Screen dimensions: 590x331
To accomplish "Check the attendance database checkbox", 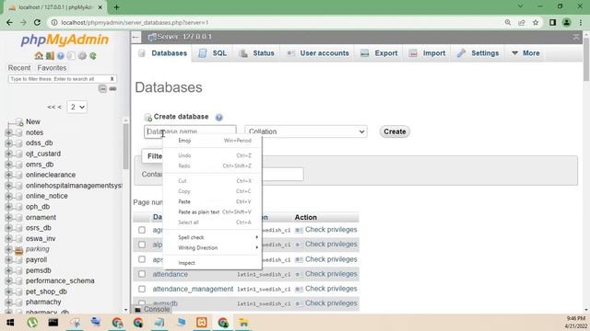I will (142, 274).
